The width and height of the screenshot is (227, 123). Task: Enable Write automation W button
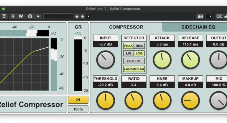21,16
